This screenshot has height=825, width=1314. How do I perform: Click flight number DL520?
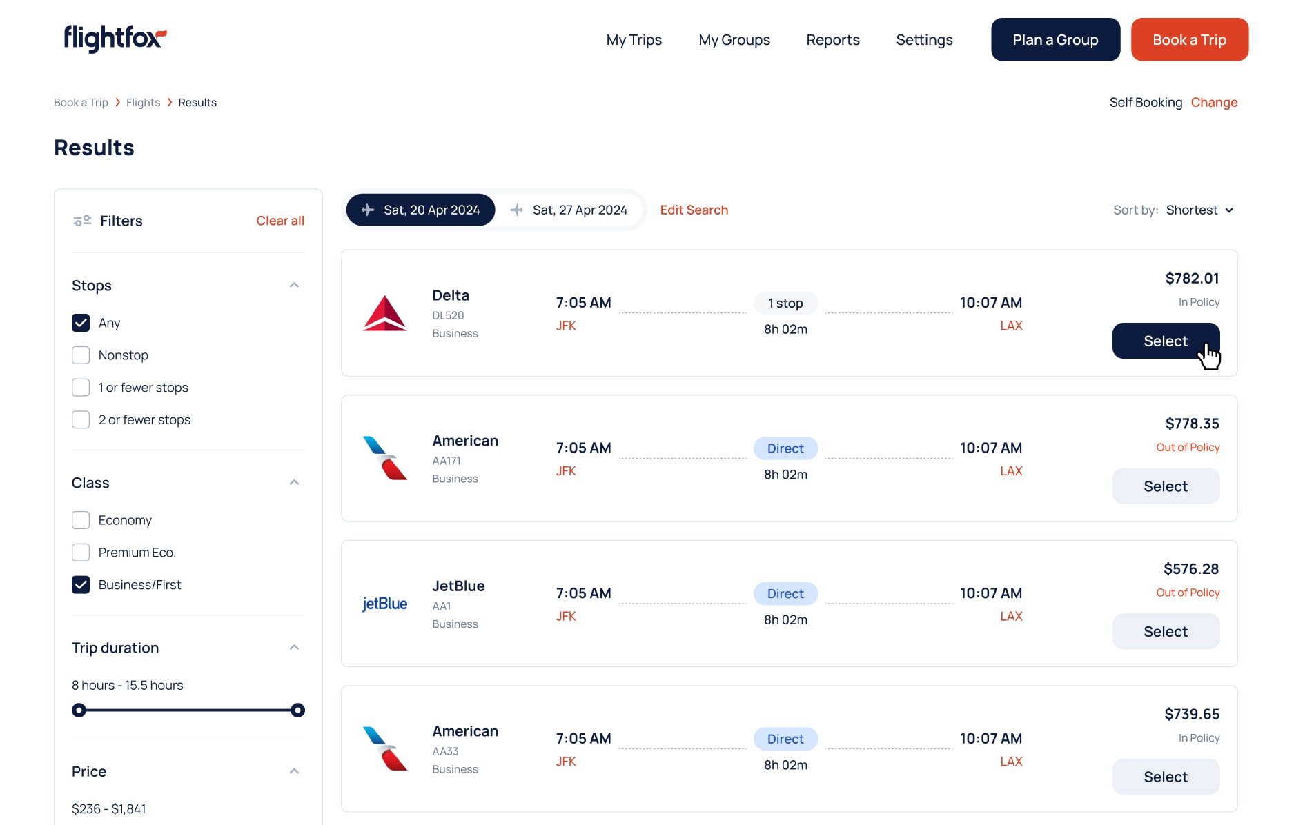point(448,315)
